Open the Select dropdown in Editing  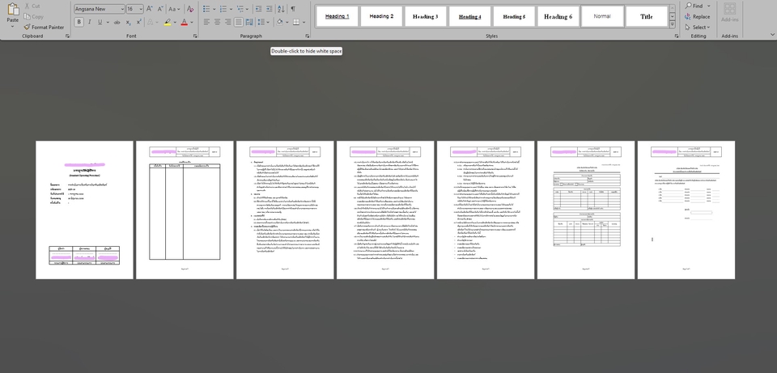(697, 28)
